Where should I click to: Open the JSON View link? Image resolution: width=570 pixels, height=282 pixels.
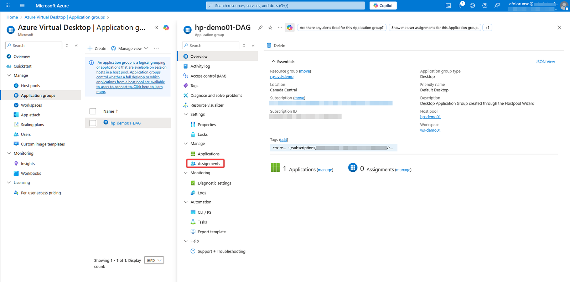[545, 62]
